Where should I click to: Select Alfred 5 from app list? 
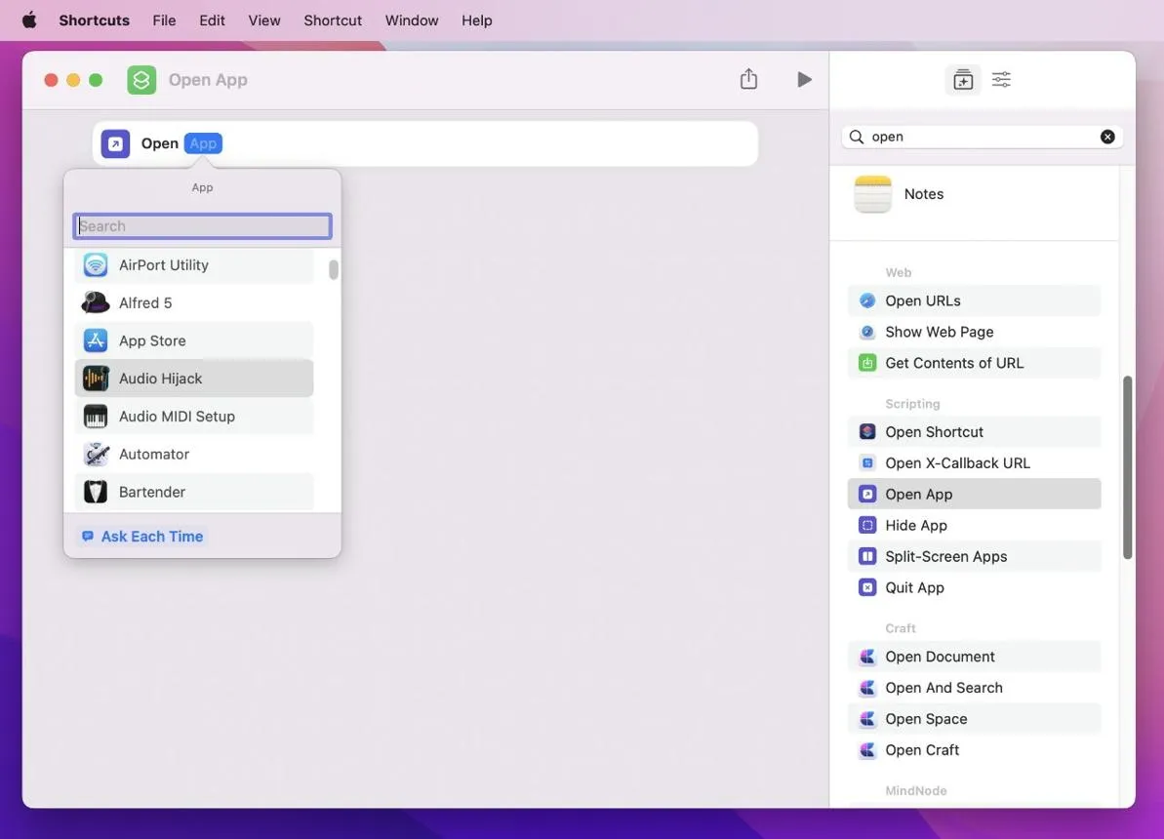[194, 303]
